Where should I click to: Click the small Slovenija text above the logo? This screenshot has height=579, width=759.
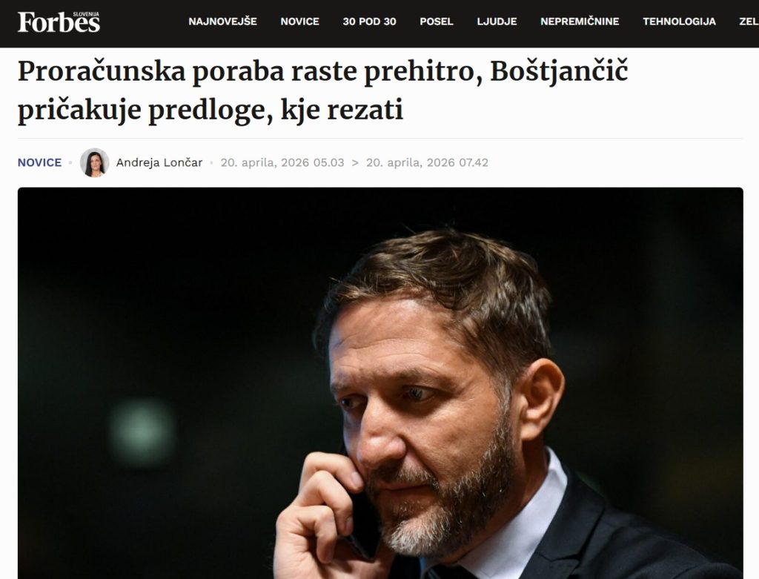pyautogui.click(x=86, y=14)
